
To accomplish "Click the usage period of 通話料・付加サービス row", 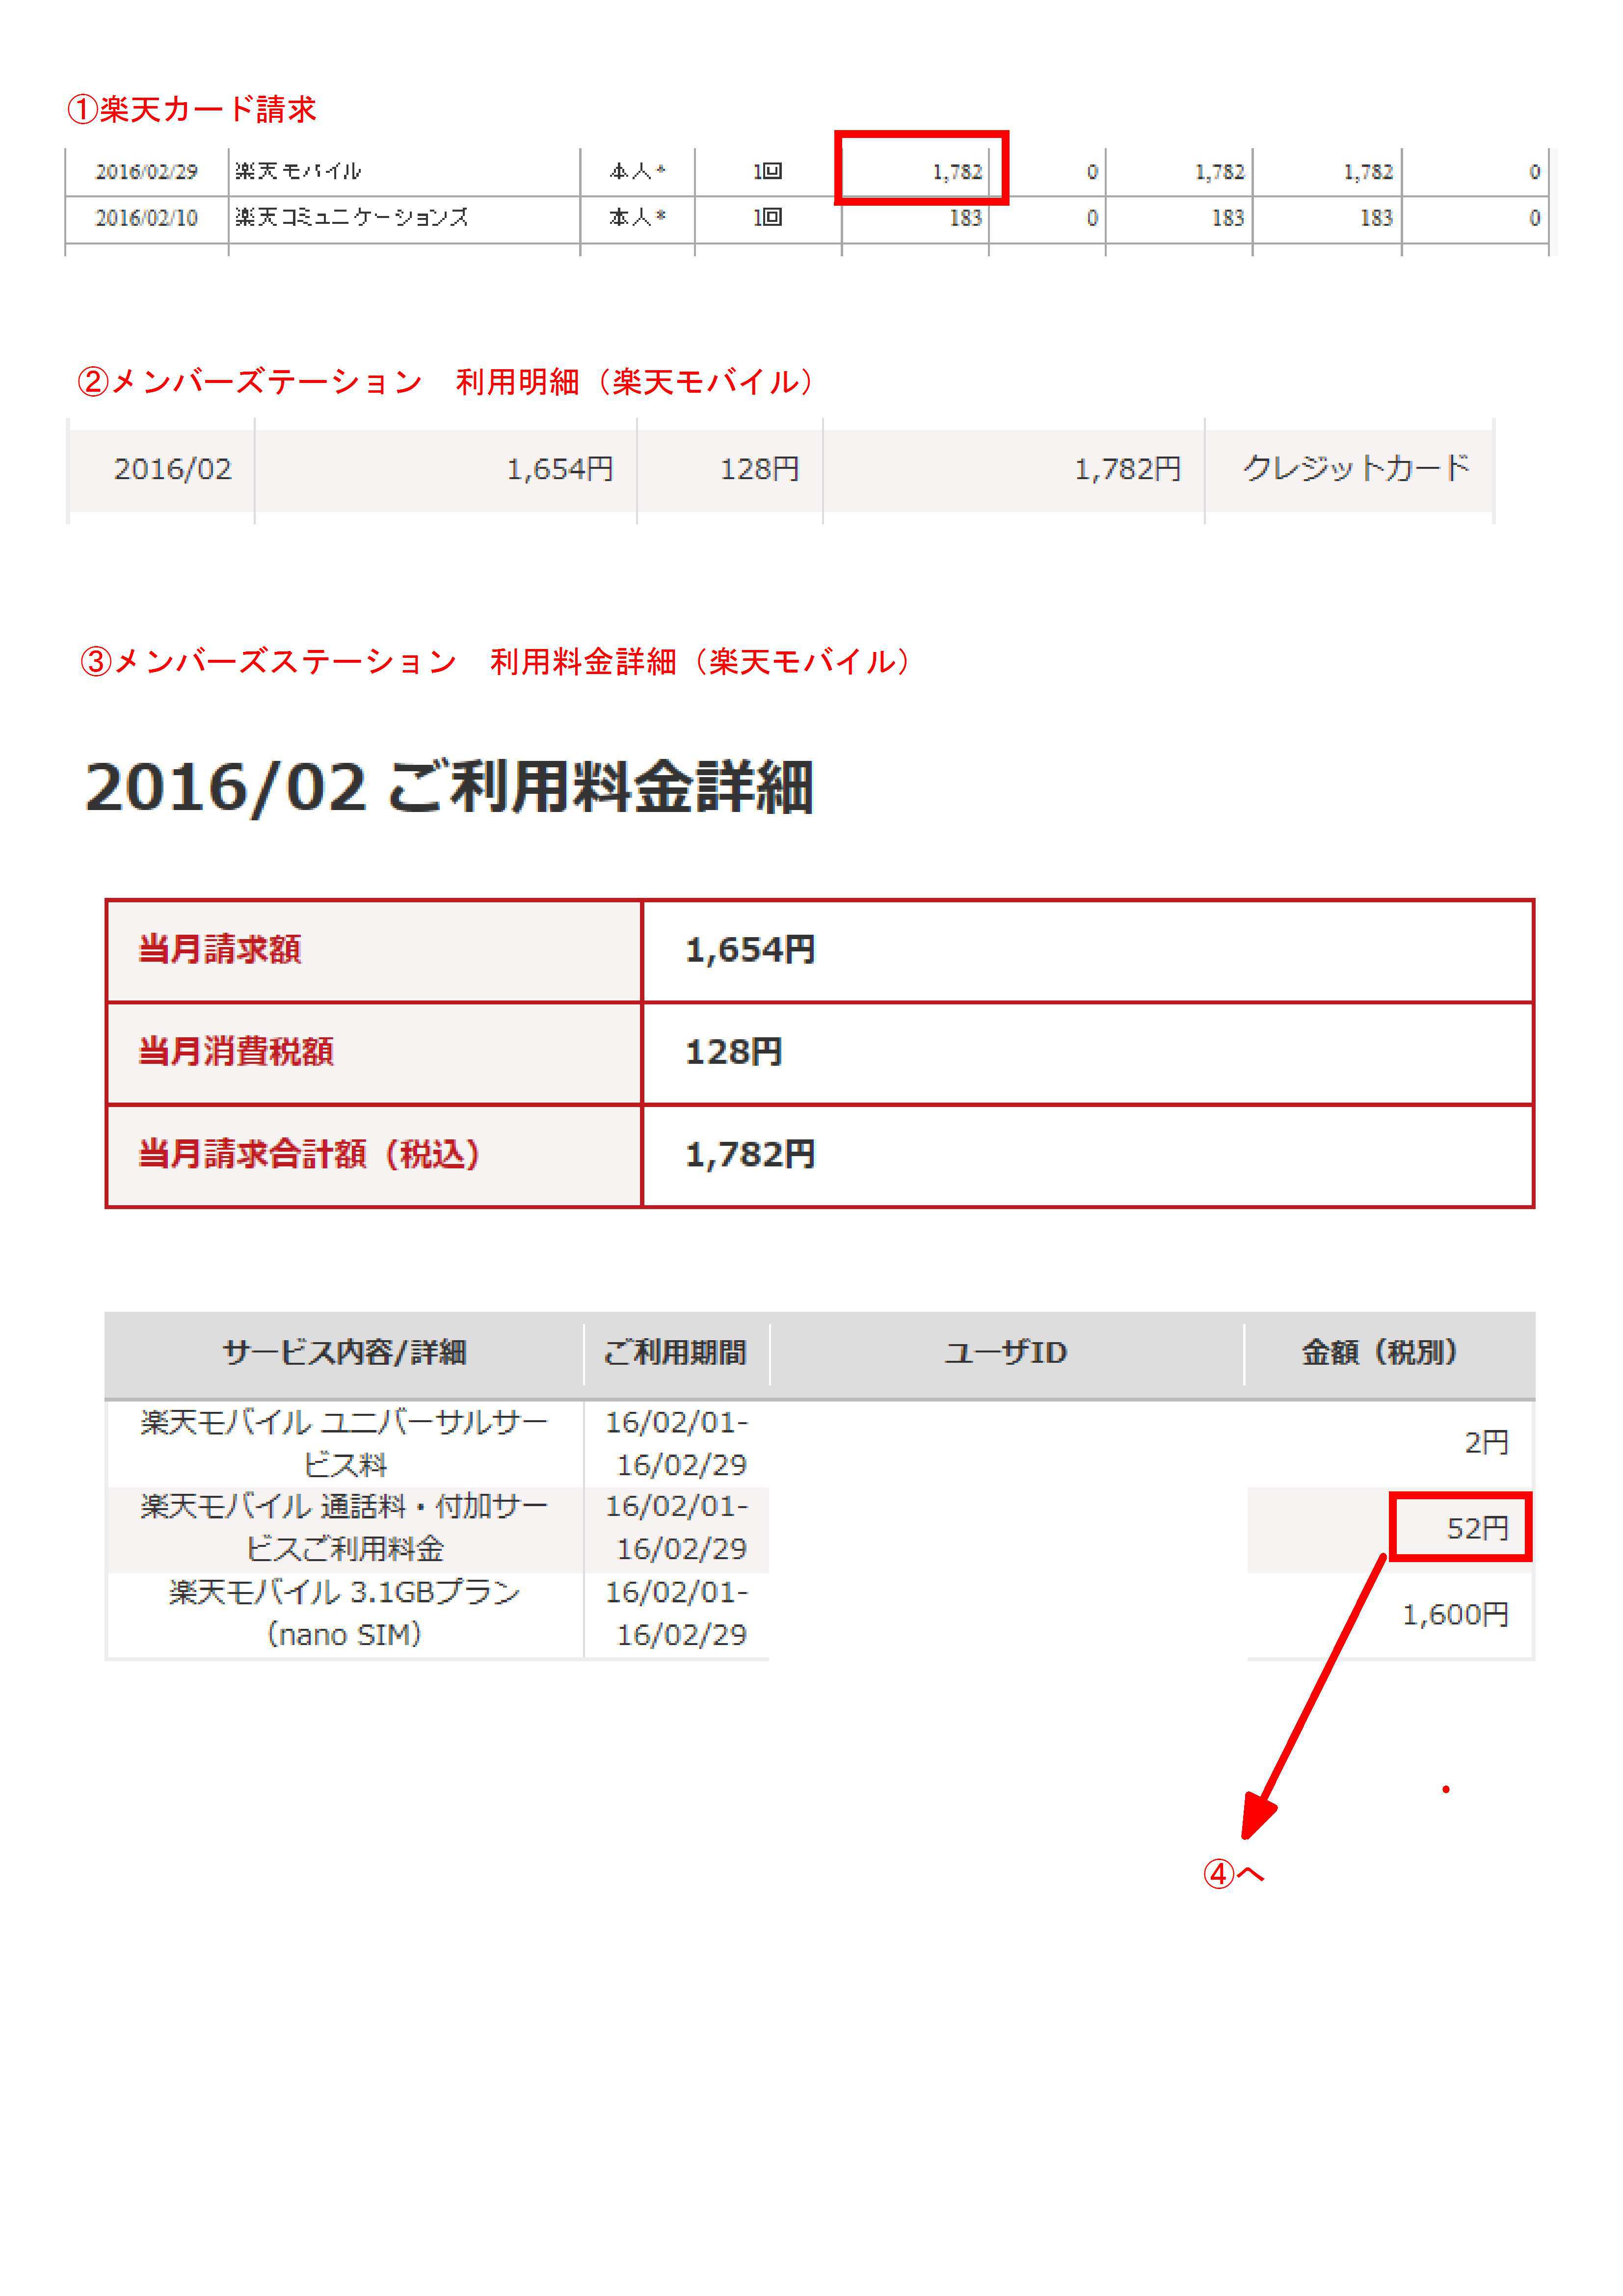I will (x=676, y=1528).
